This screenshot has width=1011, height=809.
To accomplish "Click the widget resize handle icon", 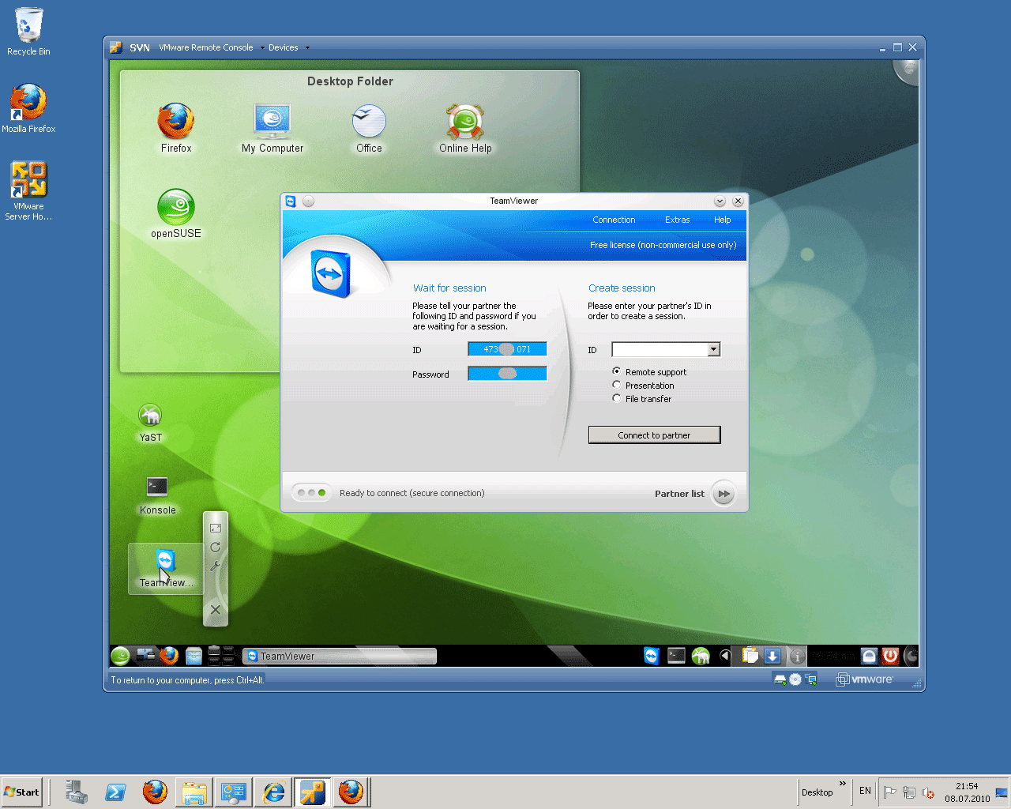I will (216, 528).
